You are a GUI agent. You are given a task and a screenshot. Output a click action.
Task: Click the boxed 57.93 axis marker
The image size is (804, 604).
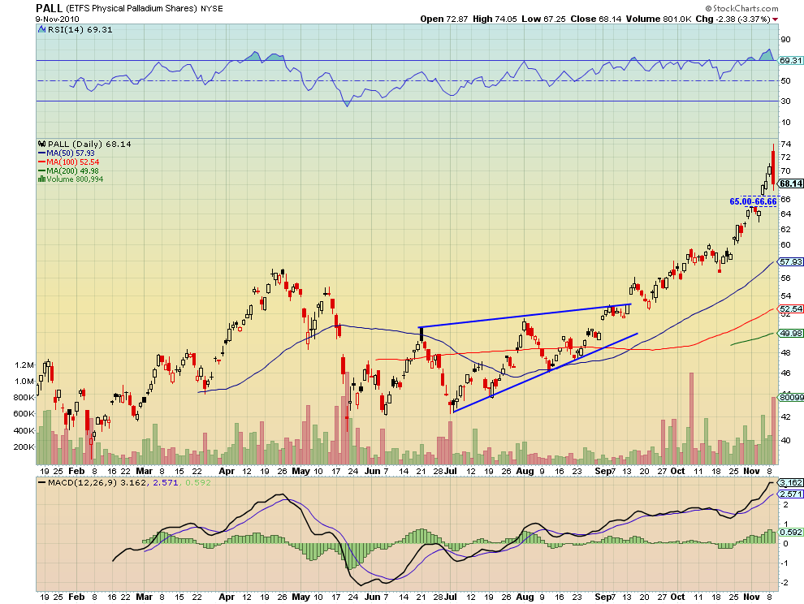click(791, 262)
